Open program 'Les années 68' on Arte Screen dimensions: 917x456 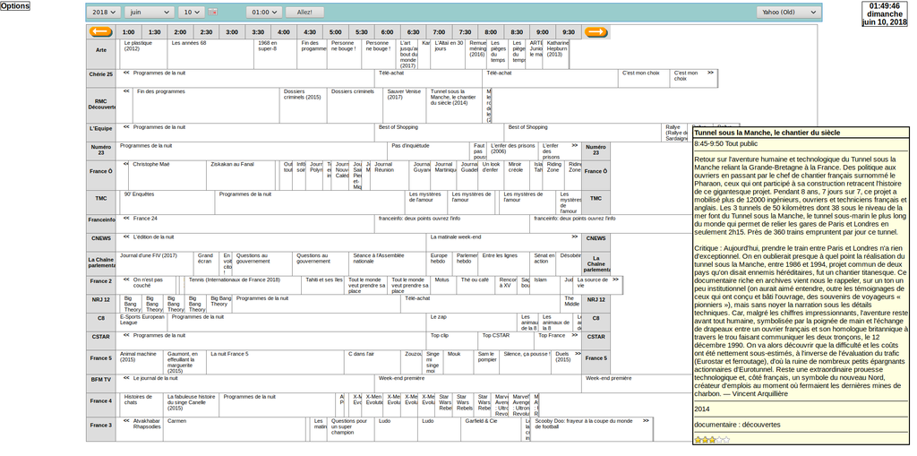click(210, 55)
